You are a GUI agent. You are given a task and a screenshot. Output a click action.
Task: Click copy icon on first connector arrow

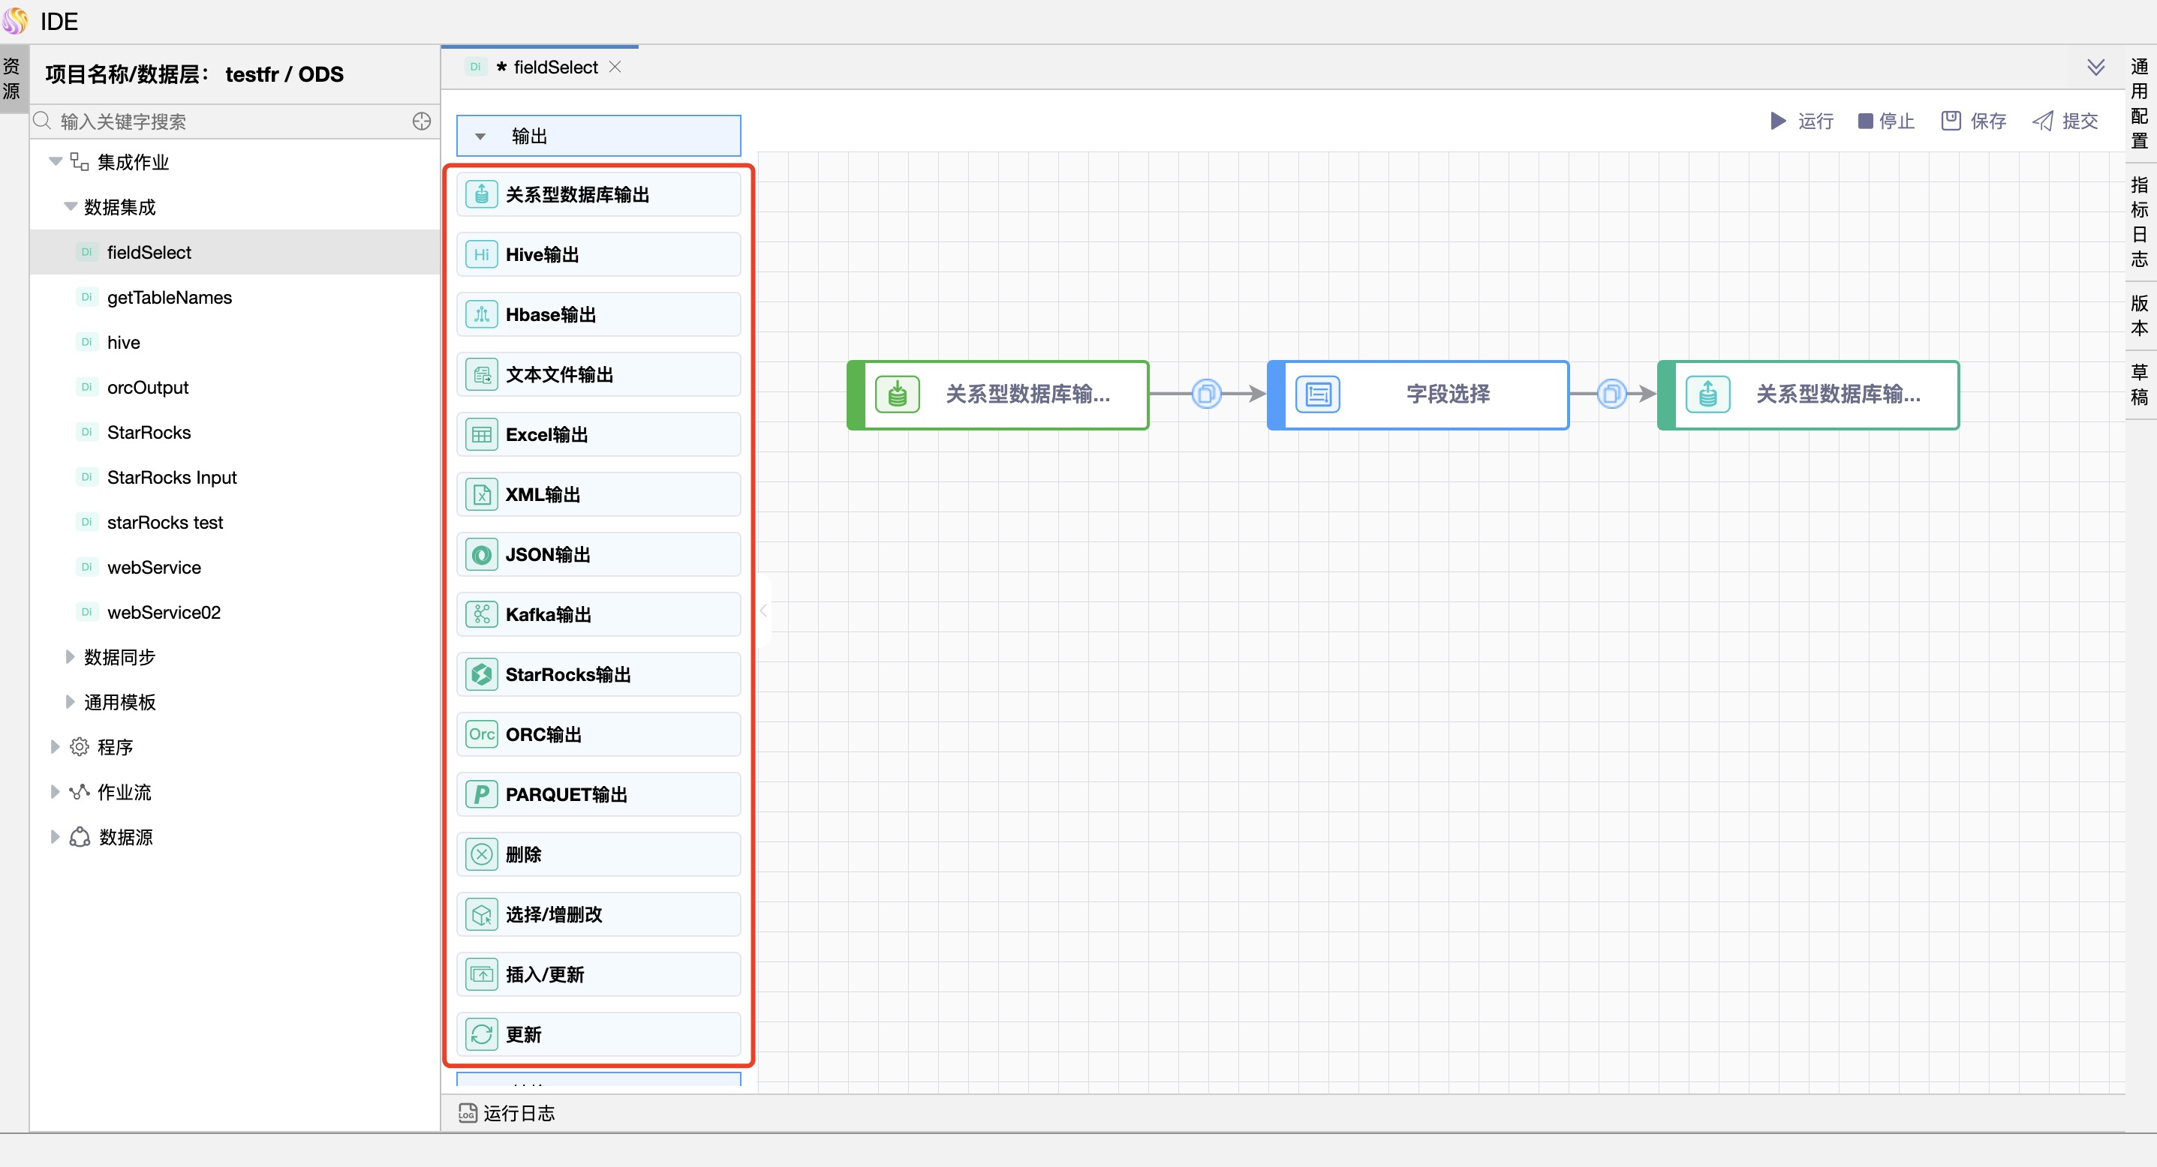pos(1206,394)
